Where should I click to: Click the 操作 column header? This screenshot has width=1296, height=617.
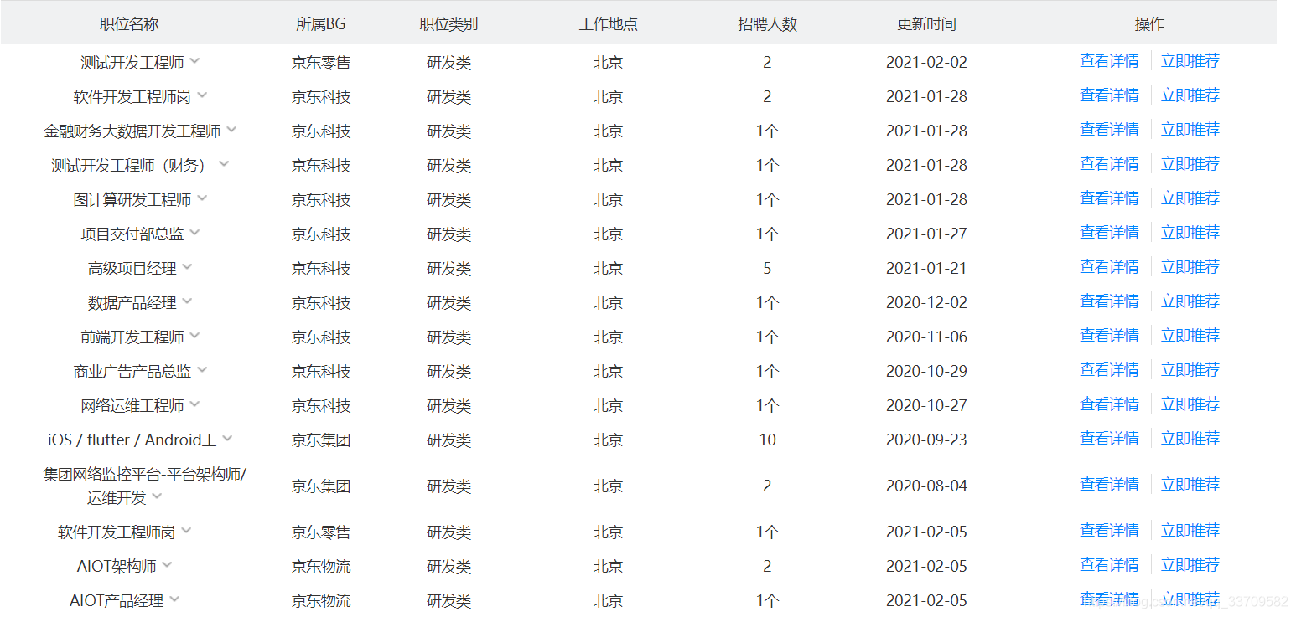click(x=1149, y=24)
